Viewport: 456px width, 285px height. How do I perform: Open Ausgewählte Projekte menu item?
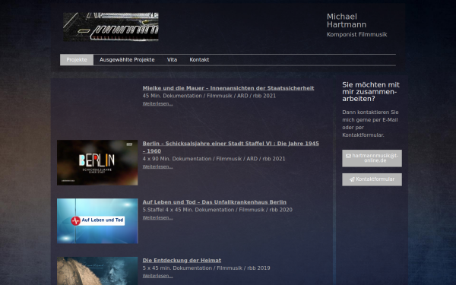127,59
